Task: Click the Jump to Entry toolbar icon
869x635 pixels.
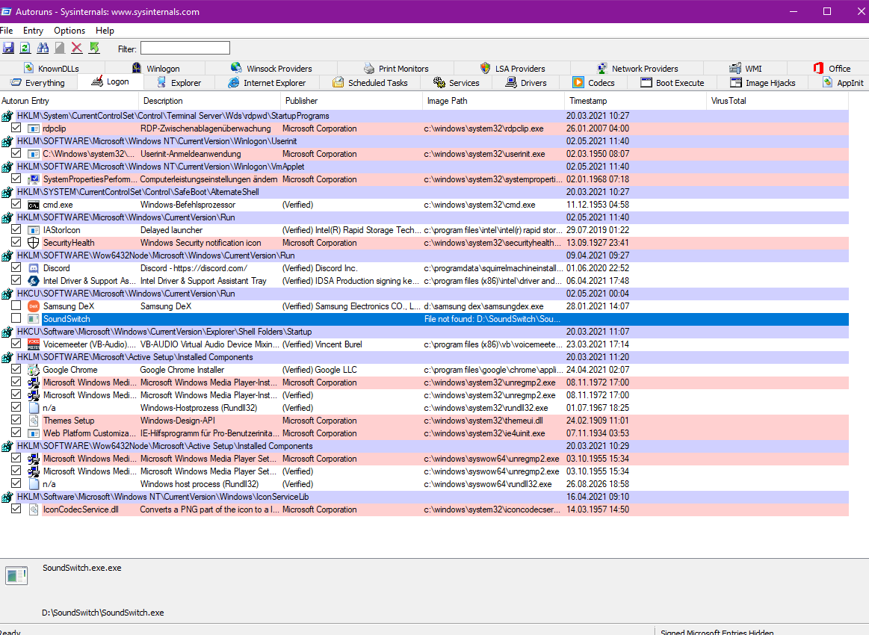Action: pyautogui.click(x=94, y=49)
